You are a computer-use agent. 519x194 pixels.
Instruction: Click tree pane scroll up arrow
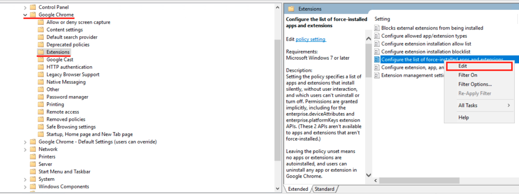pyautogui.click(x=277, y=7)
